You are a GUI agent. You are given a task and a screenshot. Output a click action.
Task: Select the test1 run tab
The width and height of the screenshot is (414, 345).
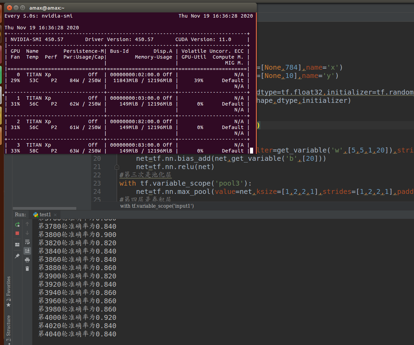coord(45,215)
